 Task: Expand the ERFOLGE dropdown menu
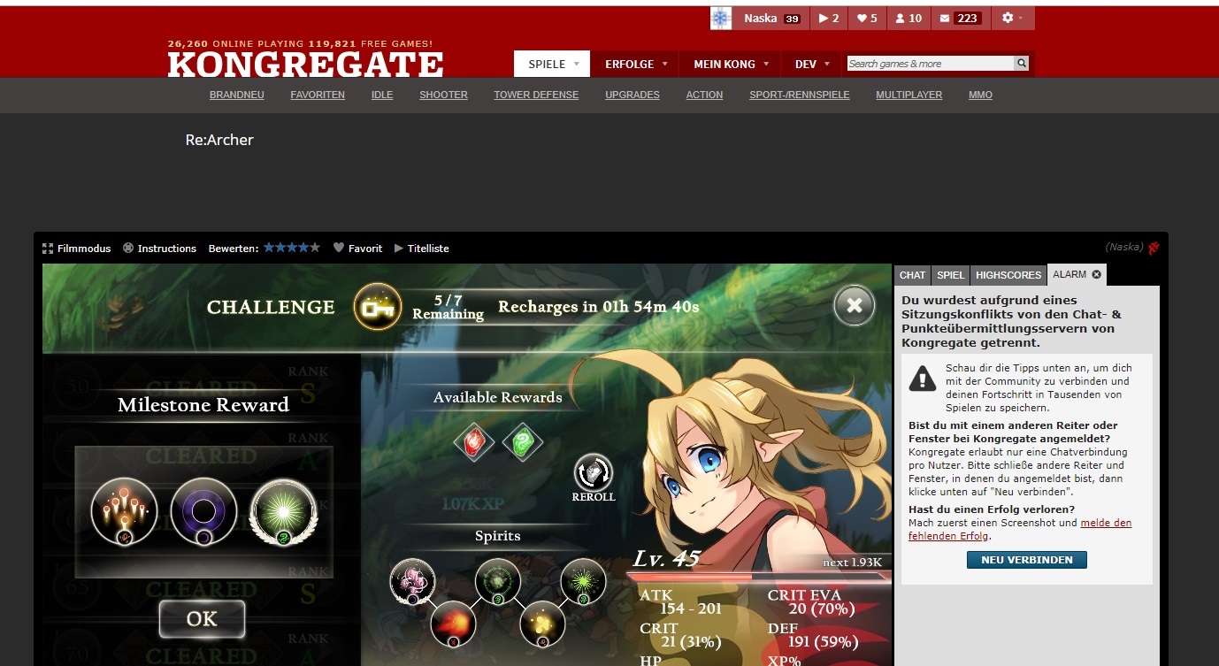pos(635,64)
